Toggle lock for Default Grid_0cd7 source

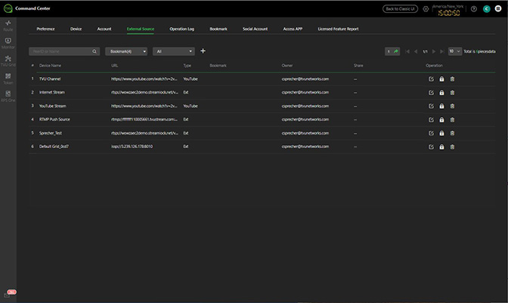(x=441, y=147)
